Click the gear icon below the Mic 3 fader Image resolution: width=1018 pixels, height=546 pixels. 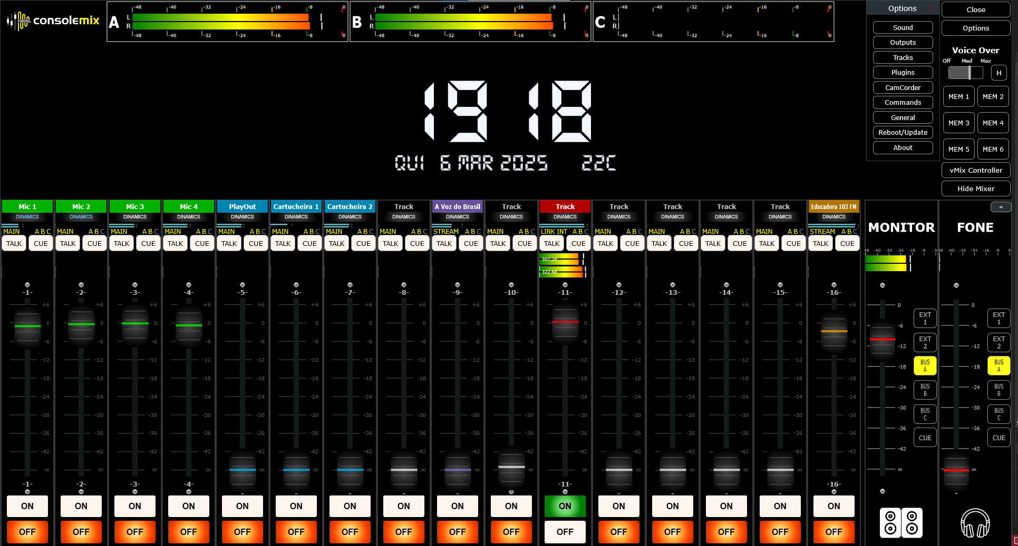point(135,492)
